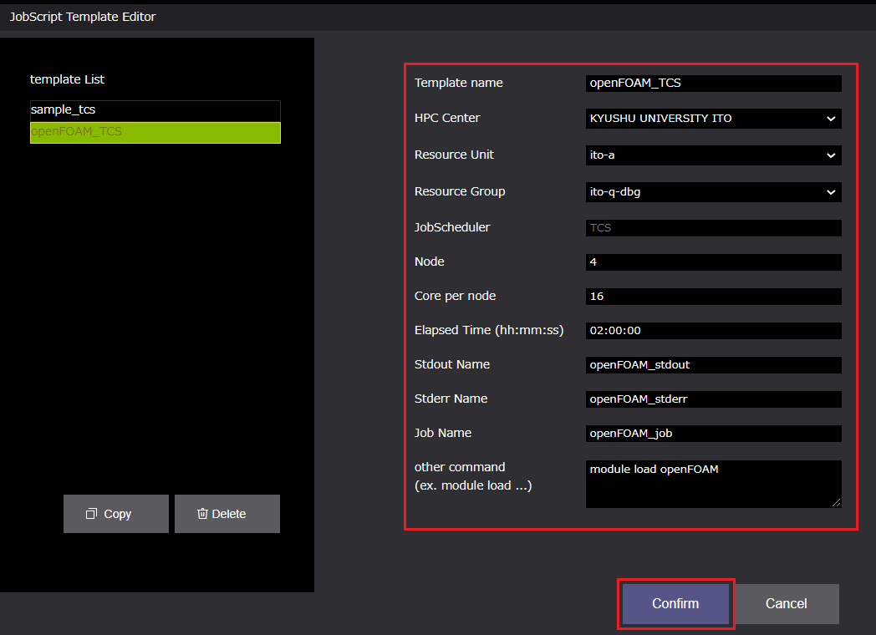Open the Resource Group dropdown
Image resolution: width=876 pixels, height=635 pixels.
[713, 192]
